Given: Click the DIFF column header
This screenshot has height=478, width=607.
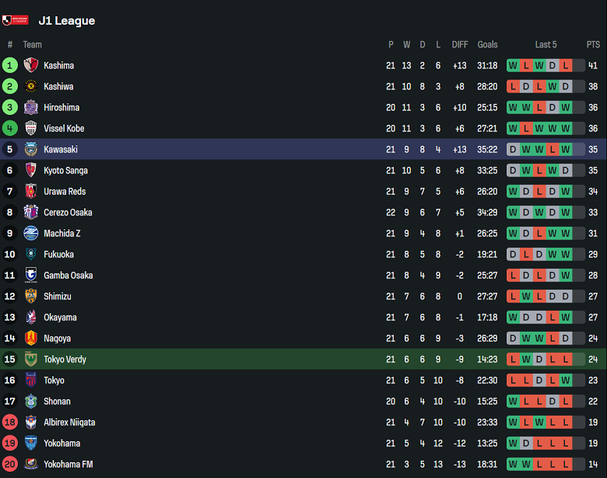Looking at the screenshot, I should (x=460, y=44).
